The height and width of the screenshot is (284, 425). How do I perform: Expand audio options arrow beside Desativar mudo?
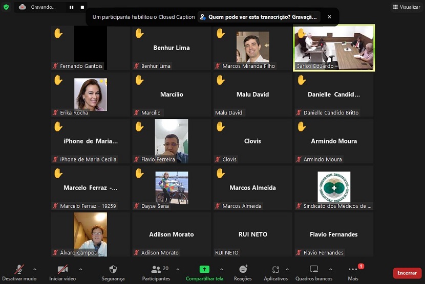(35, 269)
